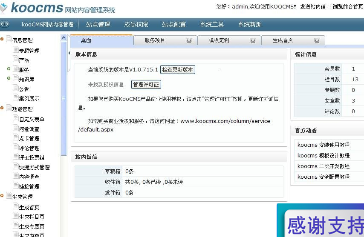Collapse the 生成管理 tree node
Screen dimensions: 364x237
coord(2,196)
